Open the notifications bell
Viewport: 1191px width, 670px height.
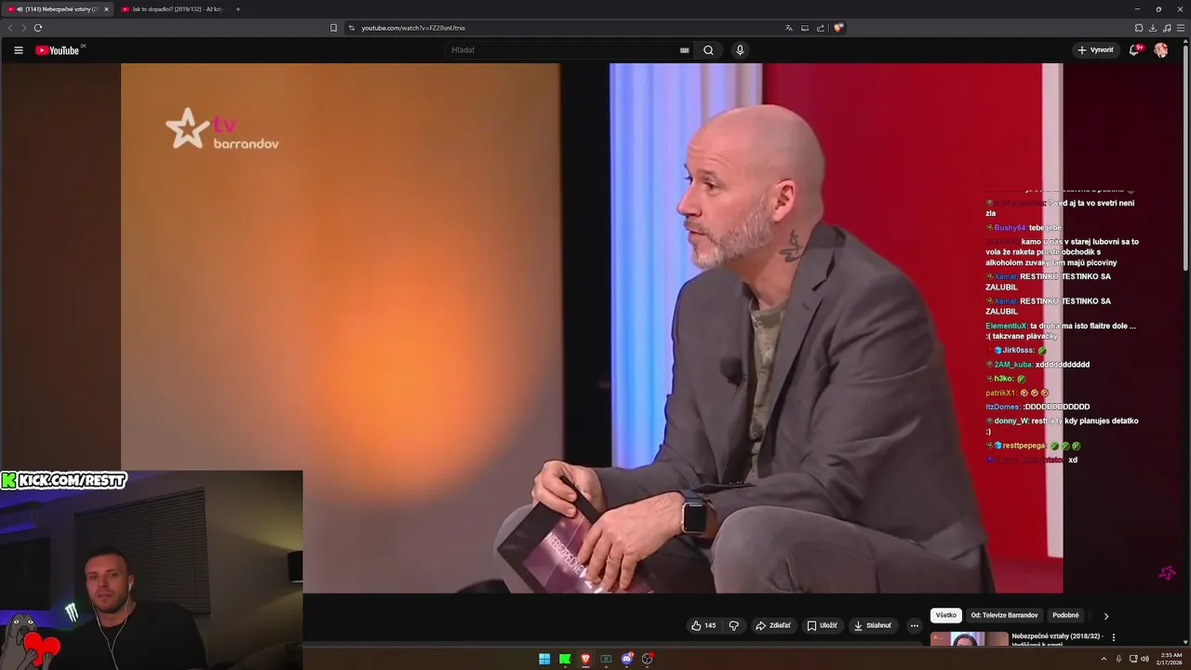pyautogui.click(x=1134, y=50)
